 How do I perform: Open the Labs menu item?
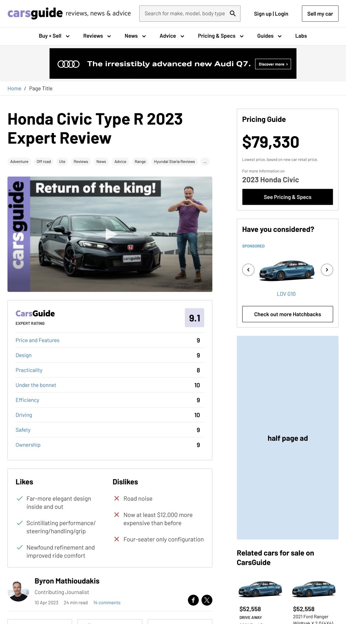301,36
